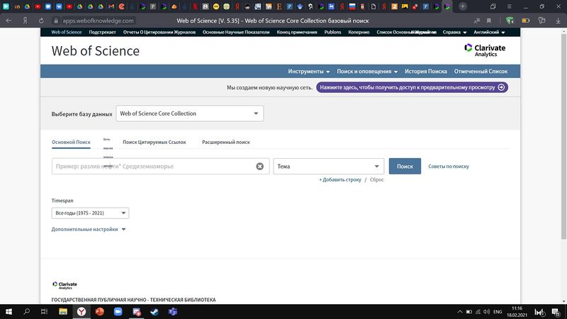Open the Windows notification center icon
The height and width of the screenshot is (319, 567).
(x=556, y=312)
